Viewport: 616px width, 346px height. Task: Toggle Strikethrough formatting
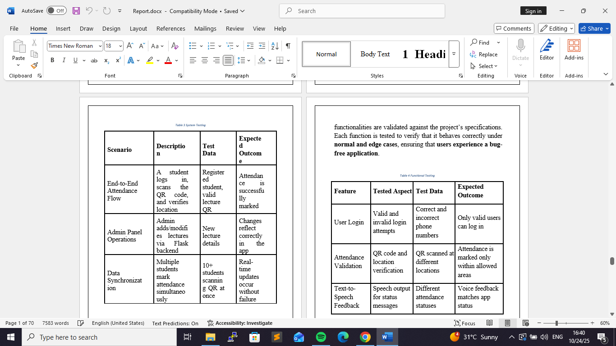point(94,60)
